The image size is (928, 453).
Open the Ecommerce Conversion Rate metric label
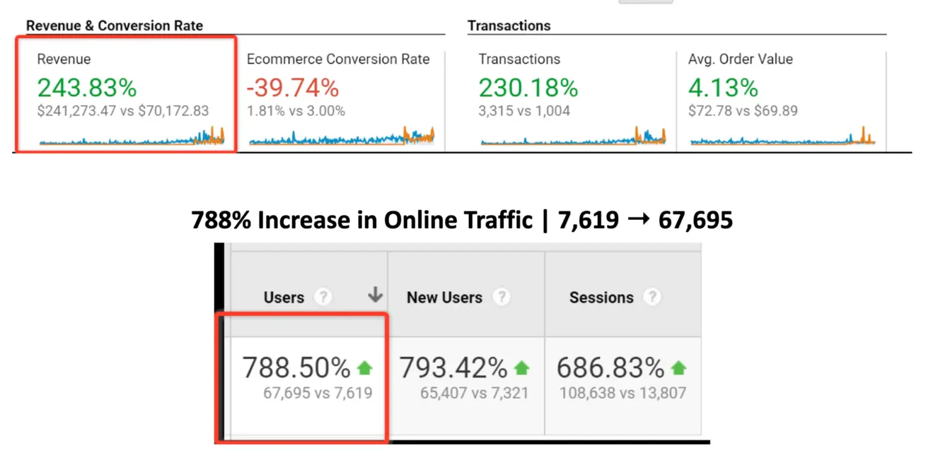tap(338, 59)
